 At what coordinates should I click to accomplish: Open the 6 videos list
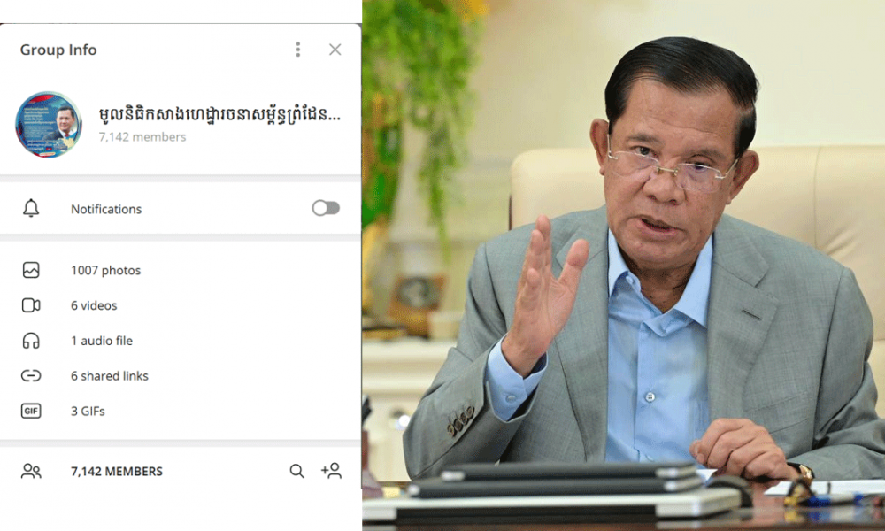point(181,305)
